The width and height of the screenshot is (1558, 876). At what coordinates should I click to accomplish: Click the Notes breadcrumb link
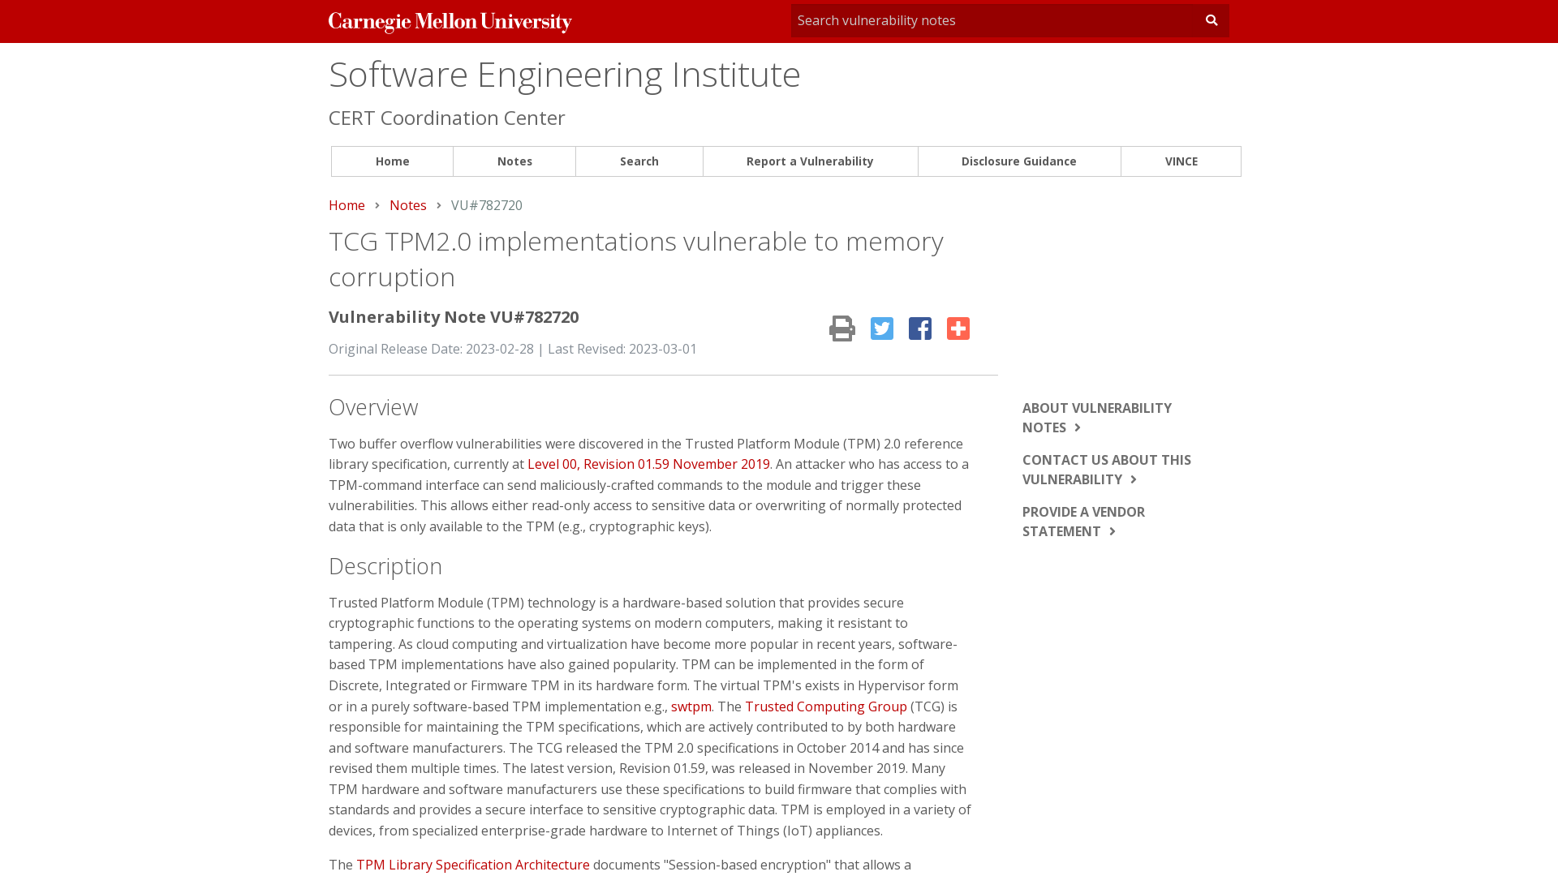(x=408, y=205)
